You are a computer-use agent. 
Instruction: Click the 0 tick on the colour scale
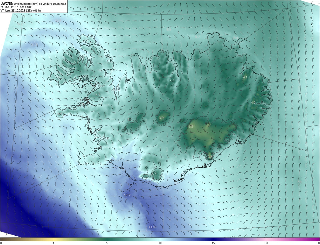coord(1,243)
